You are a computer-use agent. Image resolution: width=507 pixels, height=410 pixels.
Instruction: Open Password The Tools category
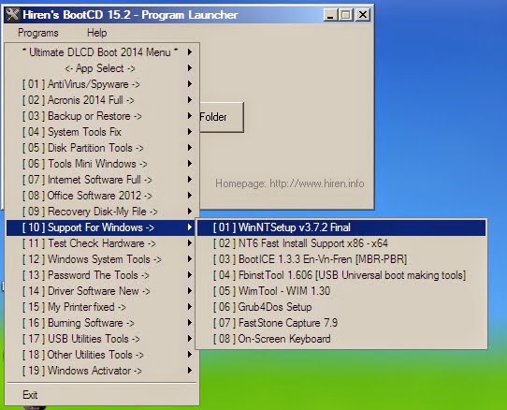[x=101, y=274]
